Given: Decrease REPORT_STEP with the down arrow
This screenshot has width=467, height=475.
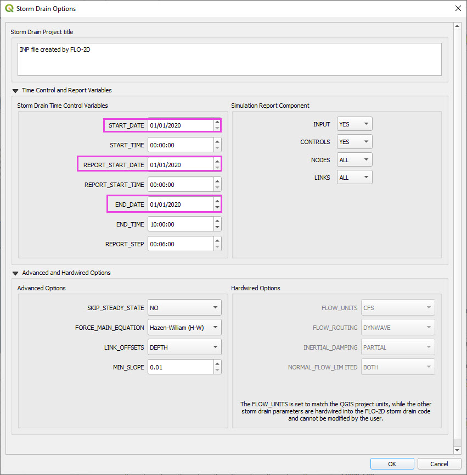Looking at the screenshot, I should 217,247.
